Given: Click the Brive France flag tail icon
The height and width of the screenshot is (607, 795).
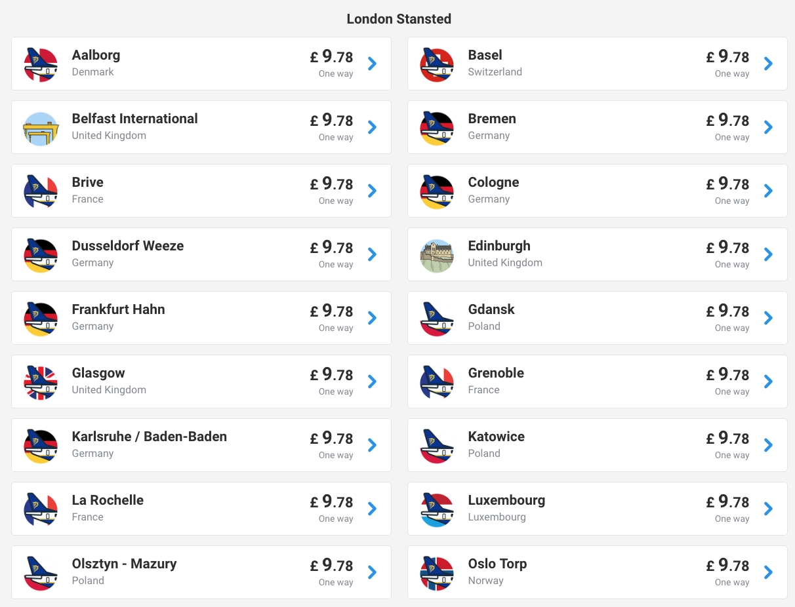Looking at the screenshot, I should (x=41, y=191).
